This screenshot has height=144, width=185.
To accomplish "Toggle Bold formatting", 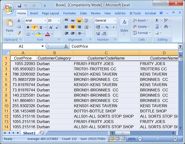I will [28, 27].
